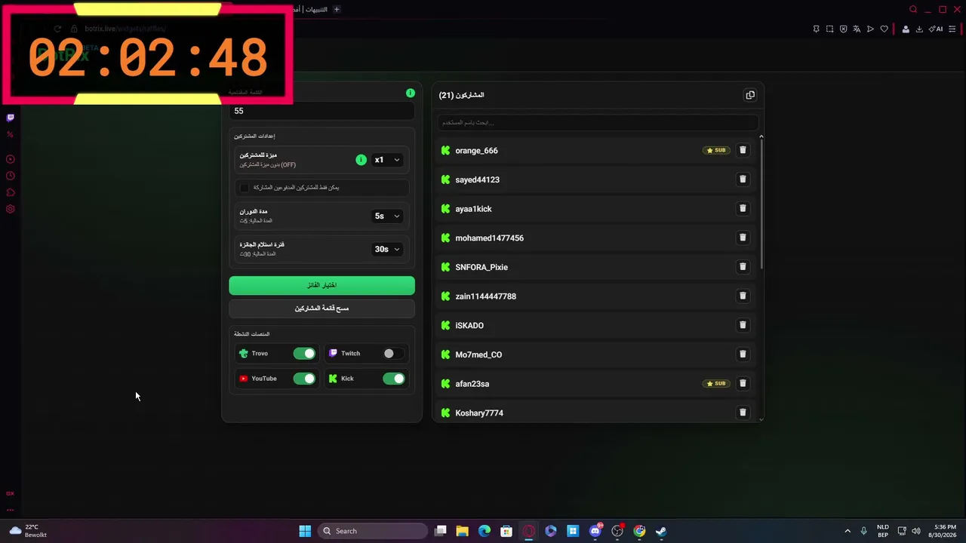This screenshot has width=966, height=543.
Task: Delete participant sayed44123
Action: pyautogui.click(x=743, y=179)
